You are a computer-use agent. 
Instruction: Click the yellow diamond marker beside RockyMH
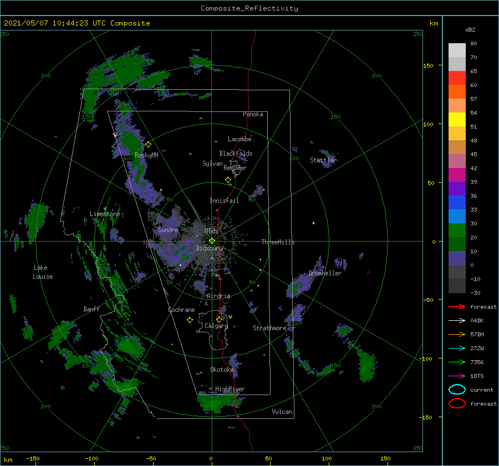click(148, 145)
